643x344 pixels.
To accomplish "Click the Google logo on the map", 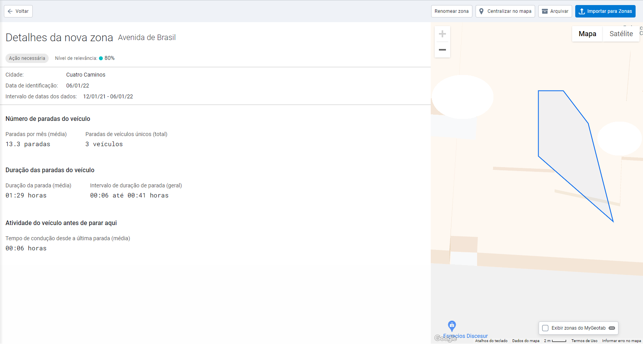I will click(x=445, y=338).
